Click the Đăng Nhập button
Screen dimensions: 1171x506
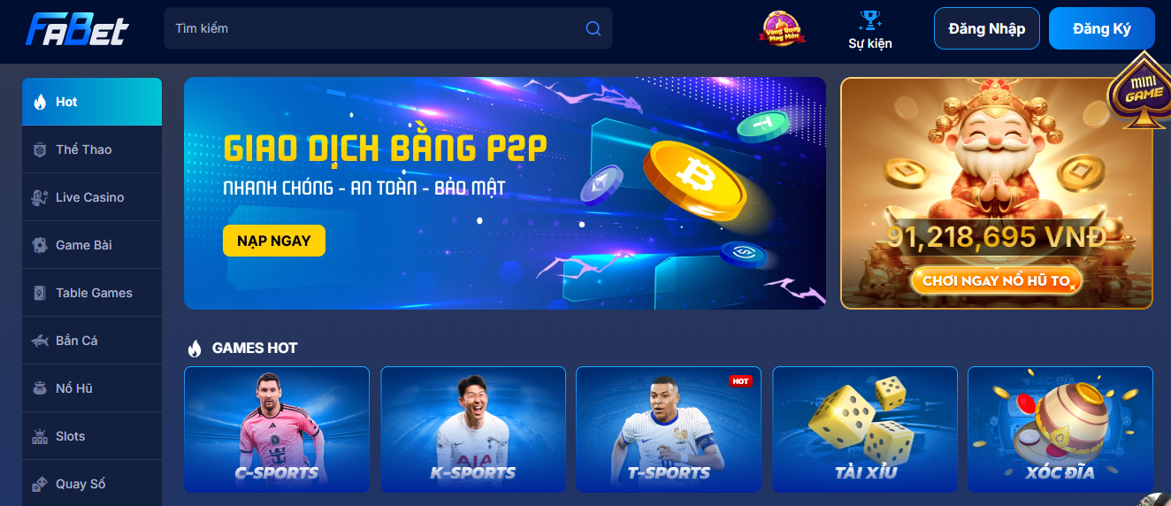point(987,28)
